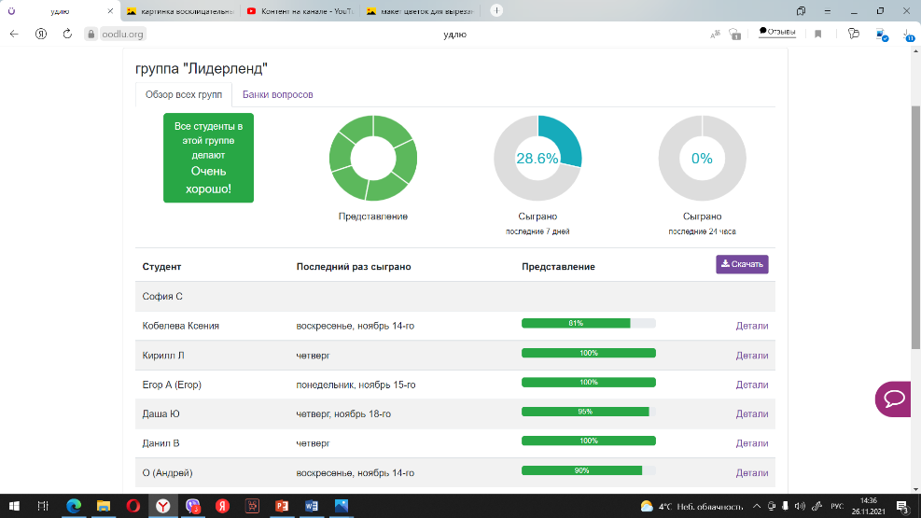Viewport: 921px width, 518px height.
Task: Reload the page with the refresh icon
Action: (67, 34)
